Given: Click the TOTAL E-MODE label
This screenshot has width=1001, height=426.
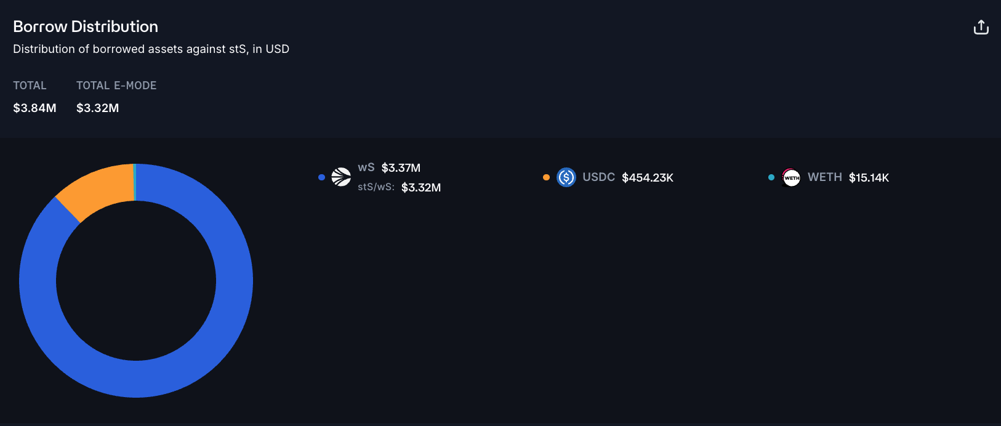Looking at the screenshot, I should pos(116,86).
